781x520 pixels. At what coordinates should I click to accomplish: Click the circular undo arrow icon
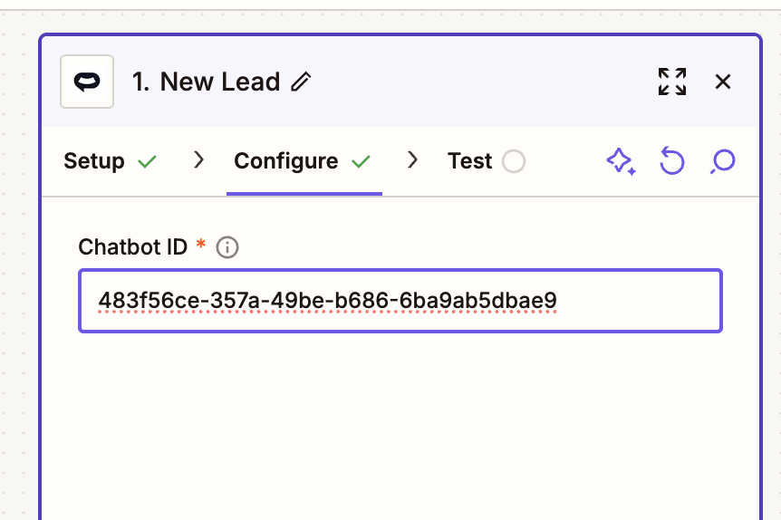(x=671, y=161)
